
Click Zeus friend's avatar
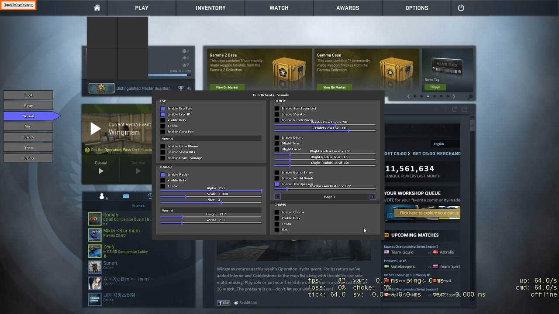point(95,251)
